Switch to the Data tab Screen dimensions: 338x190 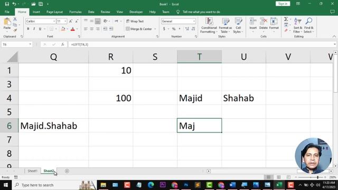coord(91,12)
